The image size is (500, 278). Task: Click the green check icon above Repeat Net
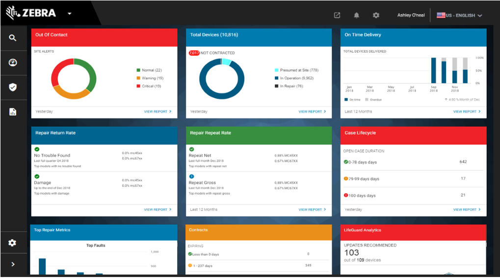pos(192,149)
